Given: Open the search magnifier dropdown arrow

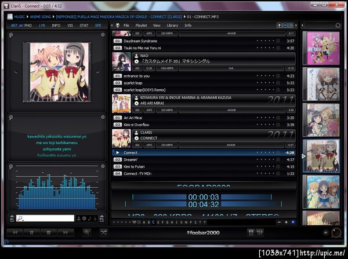Looking at the screenshot, I should pos(23,220).
